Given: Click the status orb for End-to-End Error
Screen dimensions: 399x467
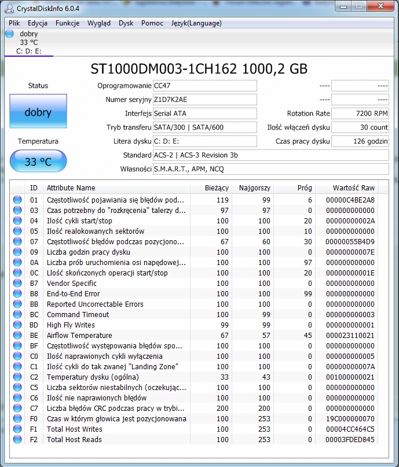Looking at the screenshot, I should pos(17,293).
